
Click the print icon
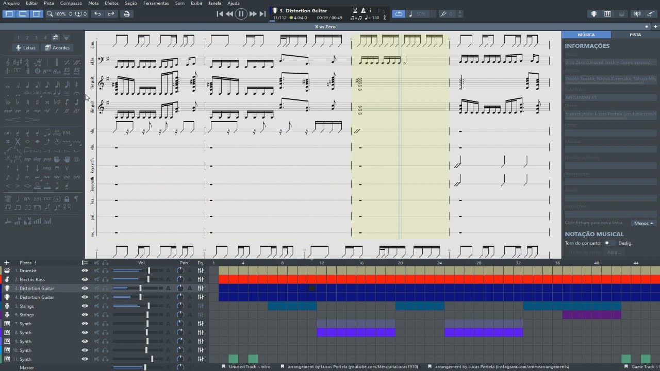click(x=127, y=14)
